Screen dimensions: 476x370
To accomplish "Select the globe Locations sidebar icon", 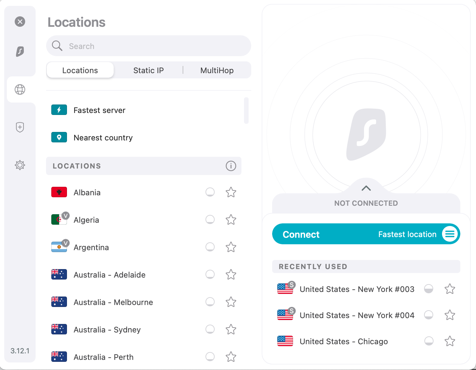I will coord(20,89).
